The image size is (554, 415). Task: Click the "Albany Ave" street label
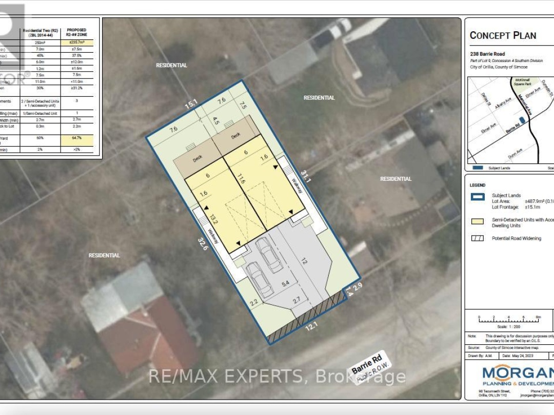(x=503, y=103)
